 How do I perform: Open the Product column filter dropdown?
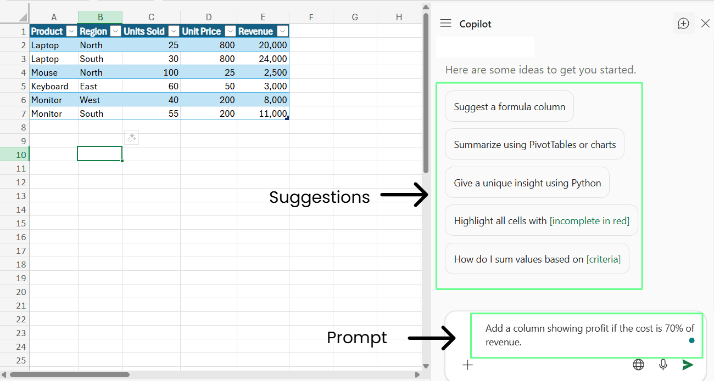(x=71, y=31)
